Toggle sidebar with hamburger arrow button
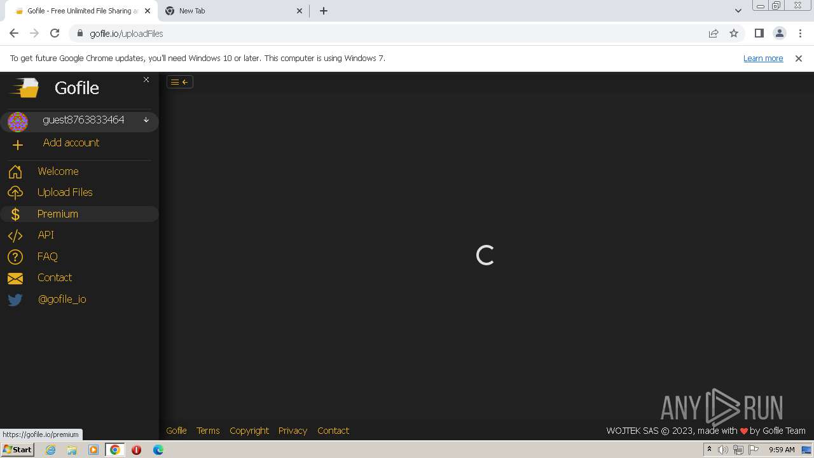Viewport: 814px width, 458px height. (180, 82)
